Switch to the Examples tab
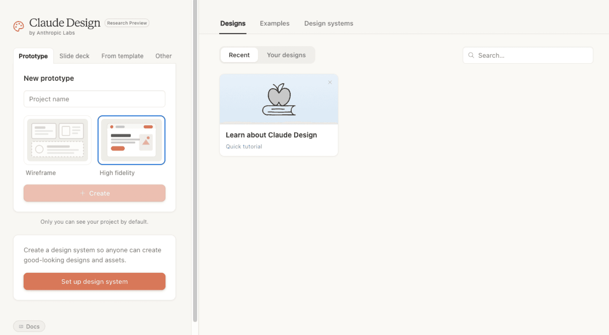The height and width of the screenshot is (335, 609). coord(275,23)
